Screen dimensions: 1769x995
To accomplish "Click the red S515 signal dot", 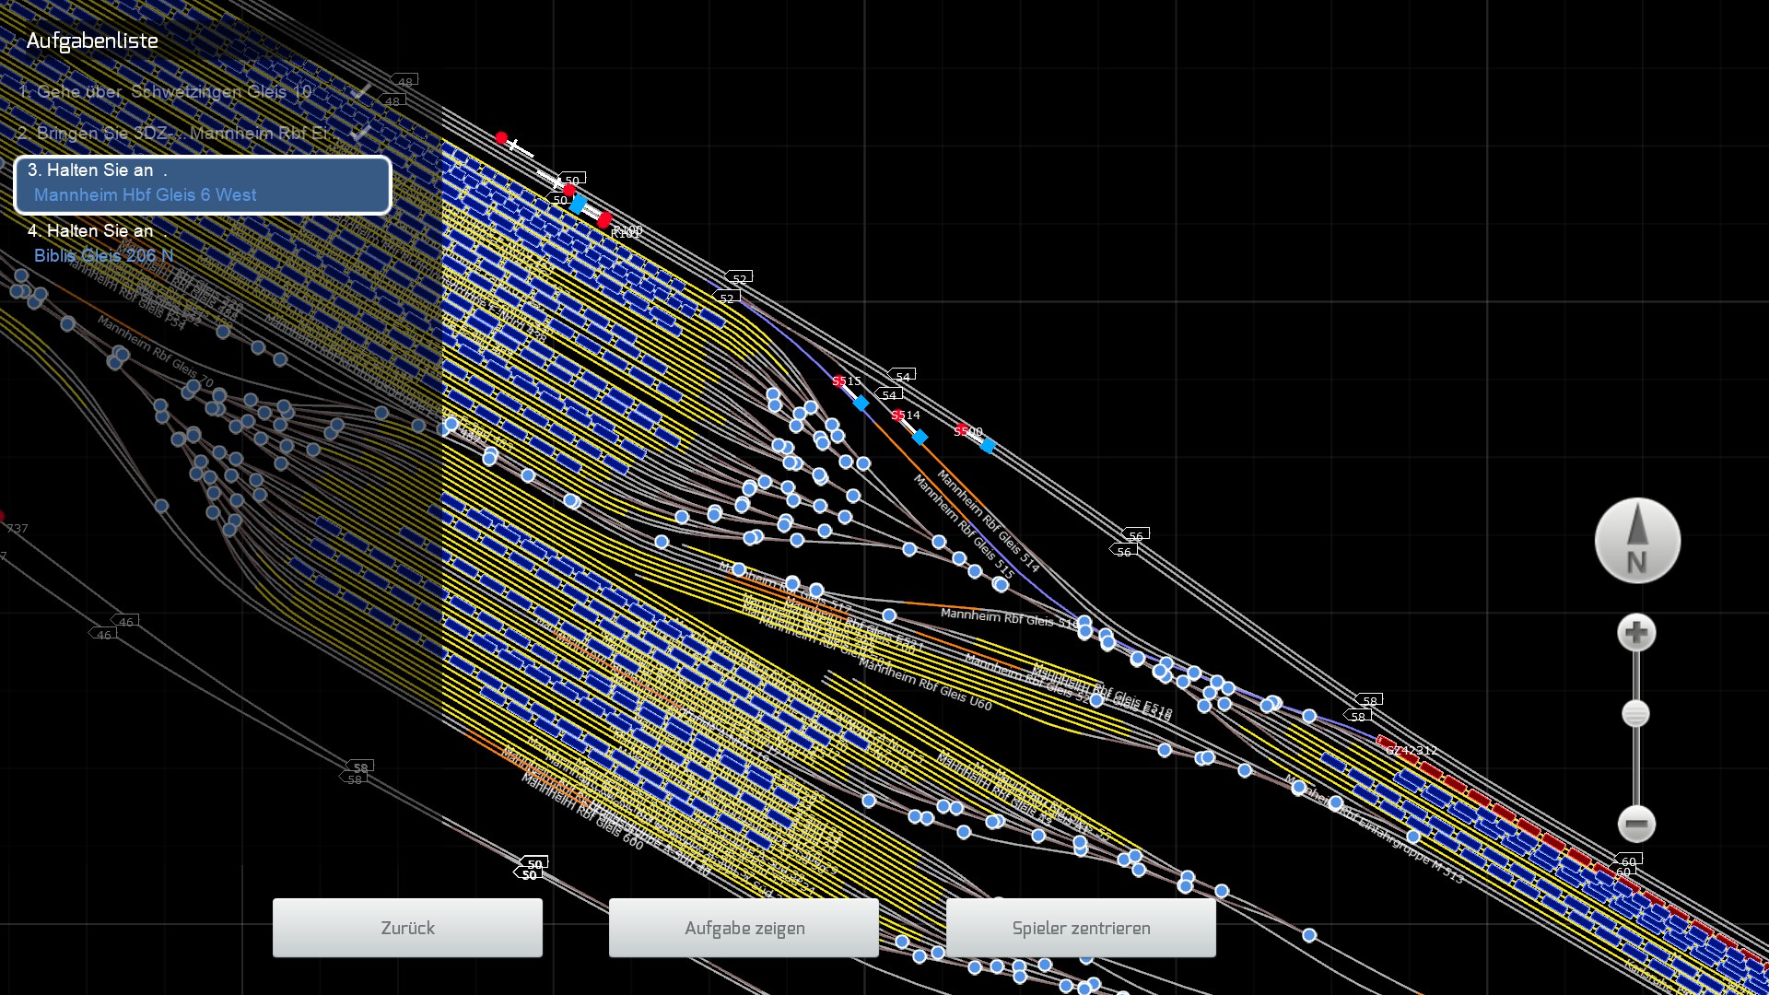I will click(x=838, y=381).
